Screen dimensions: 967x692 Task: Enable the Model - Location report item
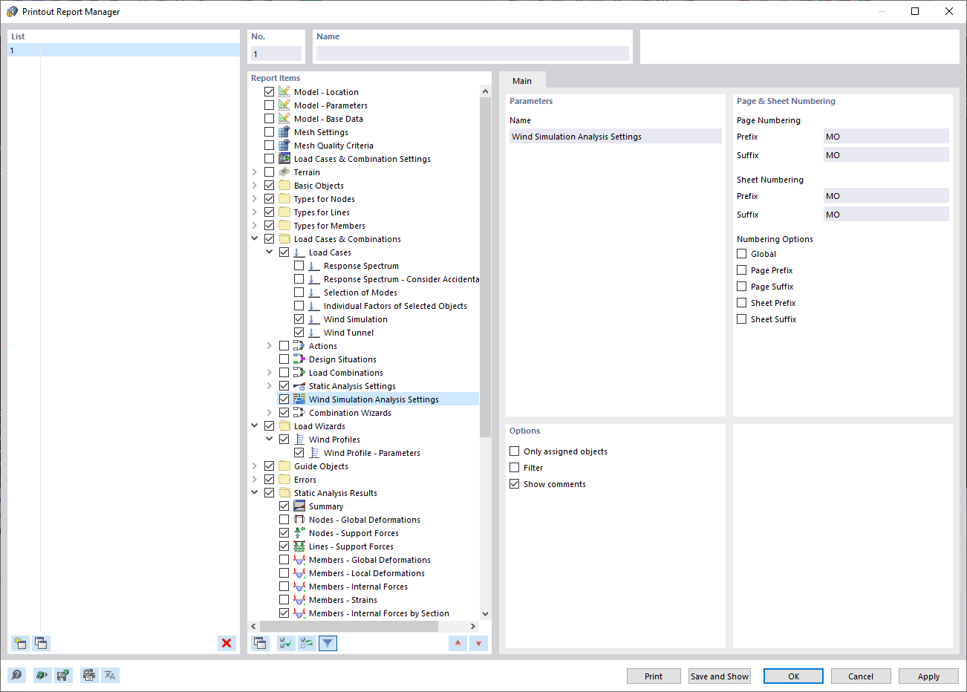click(x=269, y=91)
